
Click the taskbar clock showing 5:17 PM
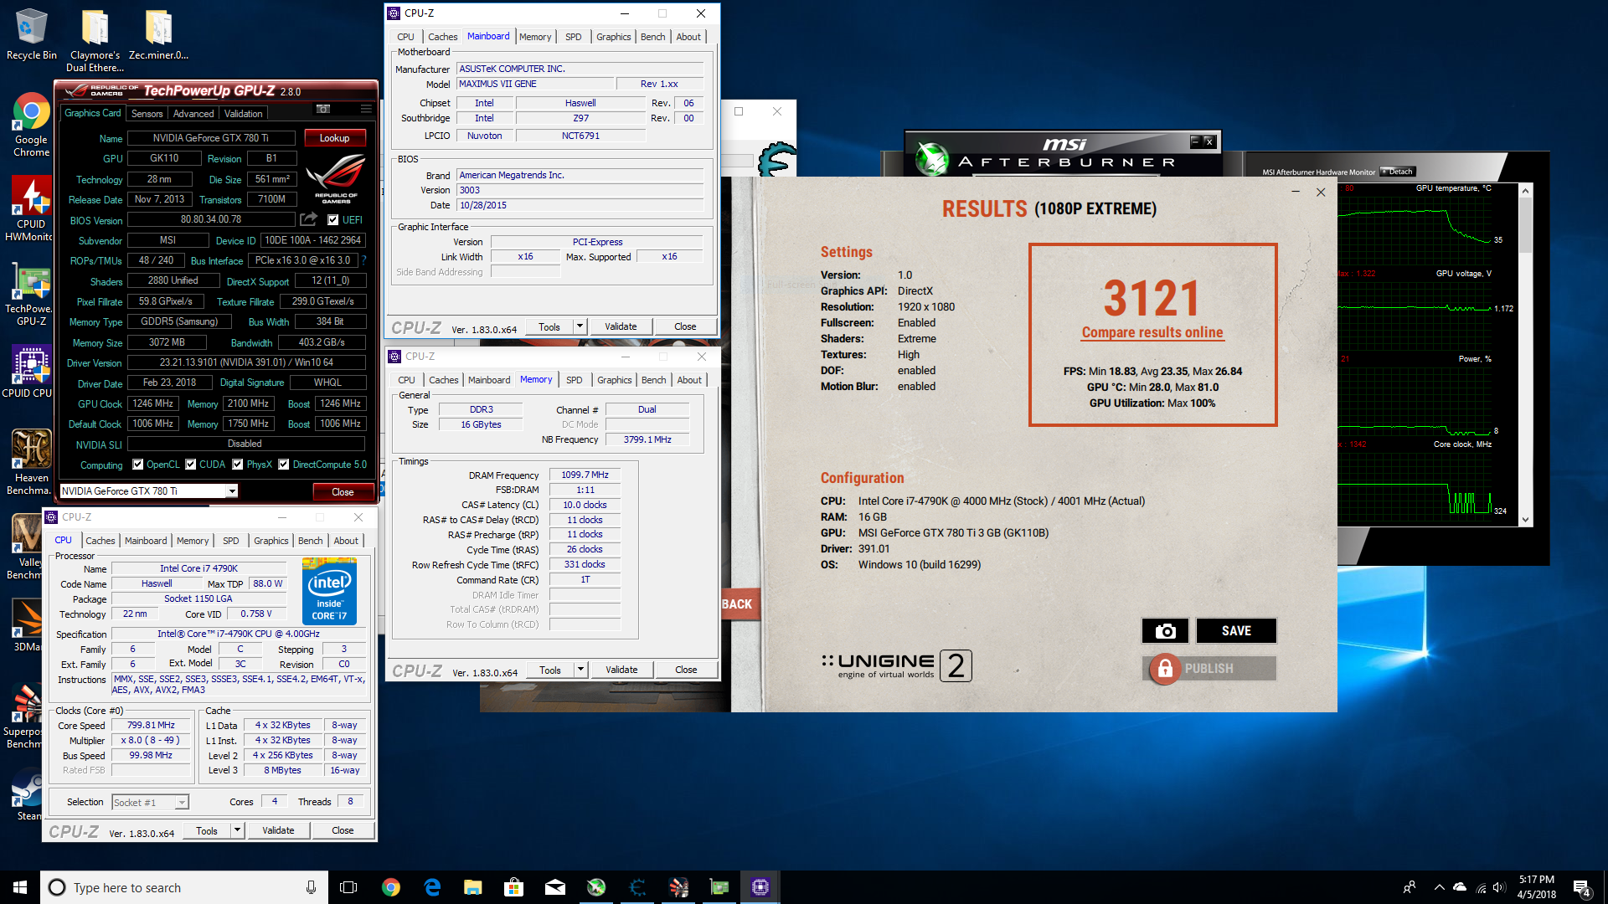click(1537, 887)
